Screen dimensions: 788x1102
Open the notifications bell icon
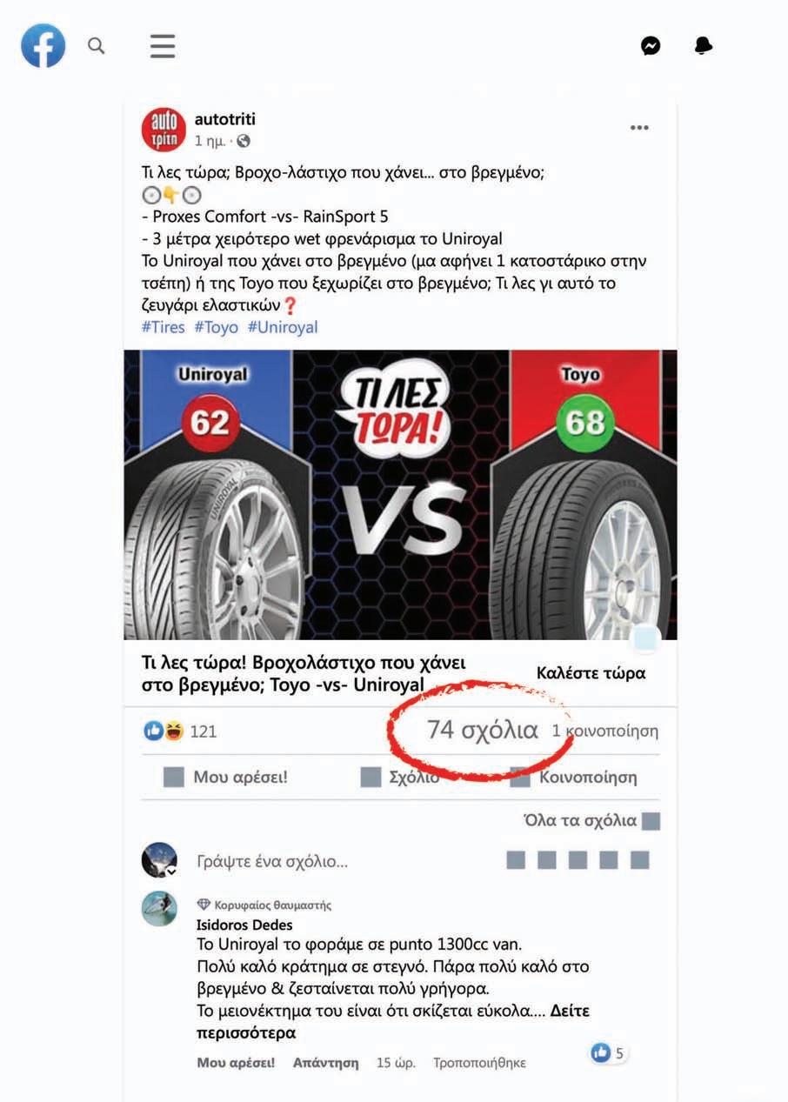(x=704, y=46)
